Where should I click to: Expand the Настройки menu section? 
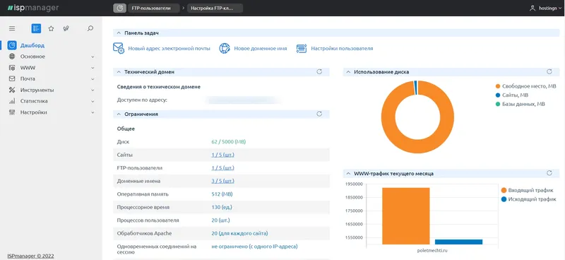[93, 112]
